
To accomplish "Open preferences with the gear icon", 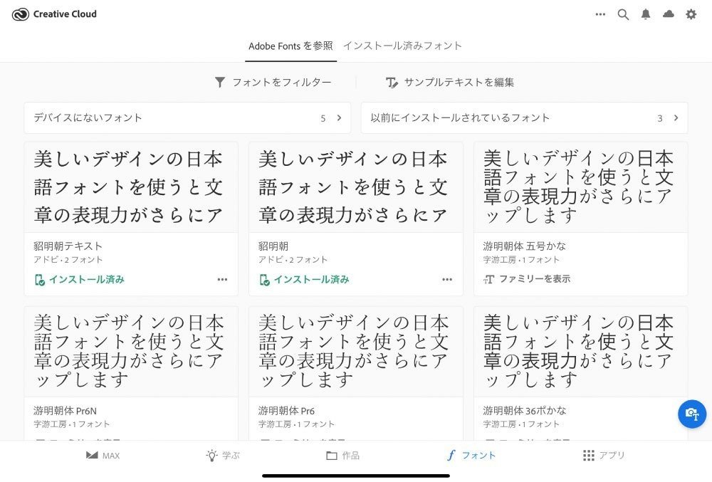I will pyautogui.click(x=691, y=14).
